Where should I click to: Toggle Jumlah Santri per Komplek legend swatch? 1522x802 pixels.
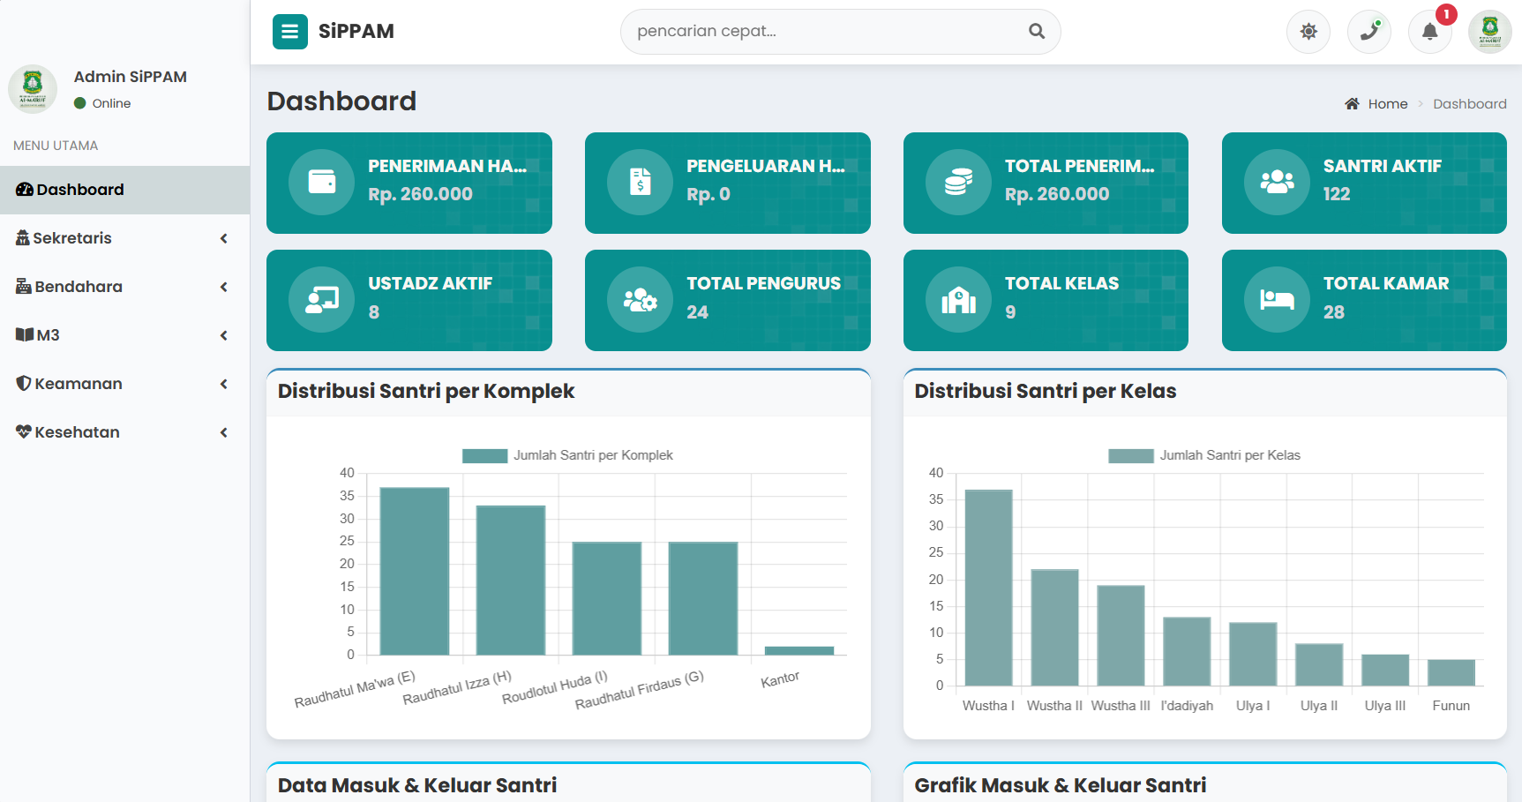(x=484, y=455)
